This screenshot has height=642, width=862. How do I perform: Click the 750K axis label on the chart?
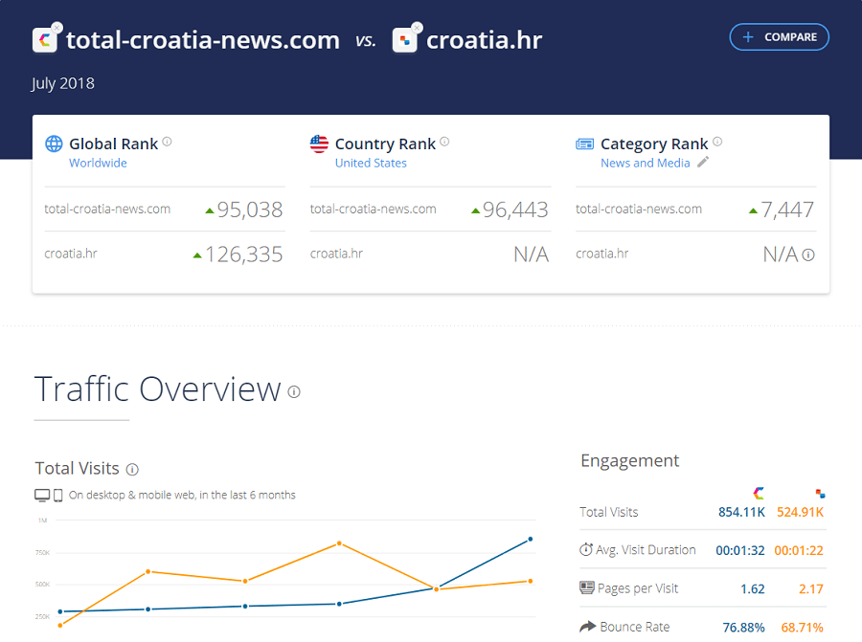pos(43,552)
